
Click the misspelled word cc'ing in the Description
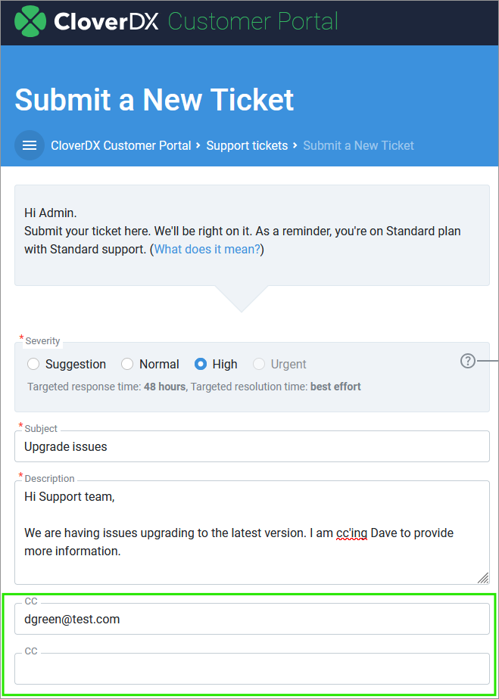coord(351,533)
